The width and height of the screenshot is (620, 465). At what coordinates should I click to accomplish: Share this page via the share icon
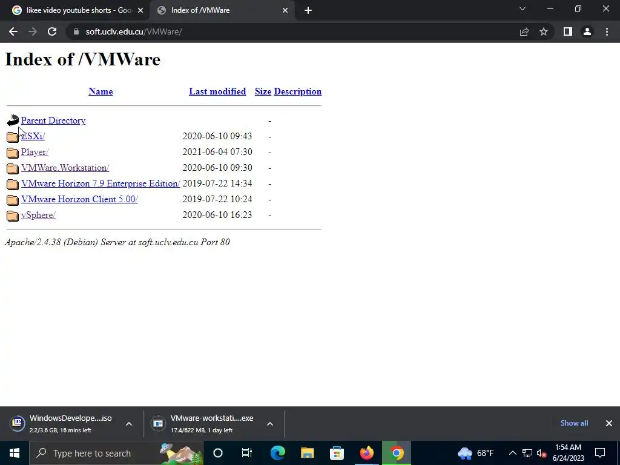pos(524,31)
